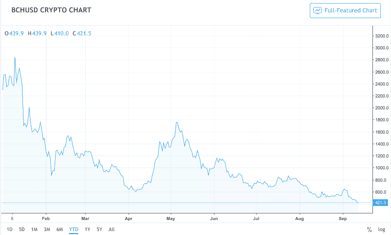391x235 pixels.
Task: Click the open value 439.9
Action: [x=16, y=34]
